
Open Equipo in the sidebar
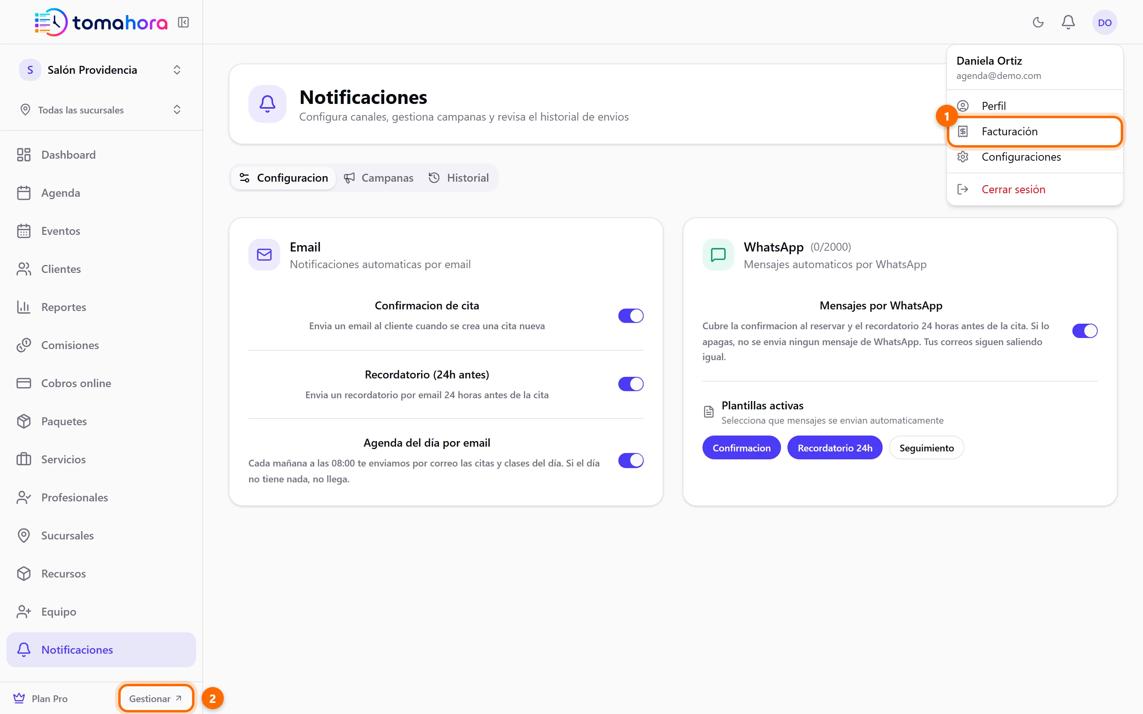101,612
